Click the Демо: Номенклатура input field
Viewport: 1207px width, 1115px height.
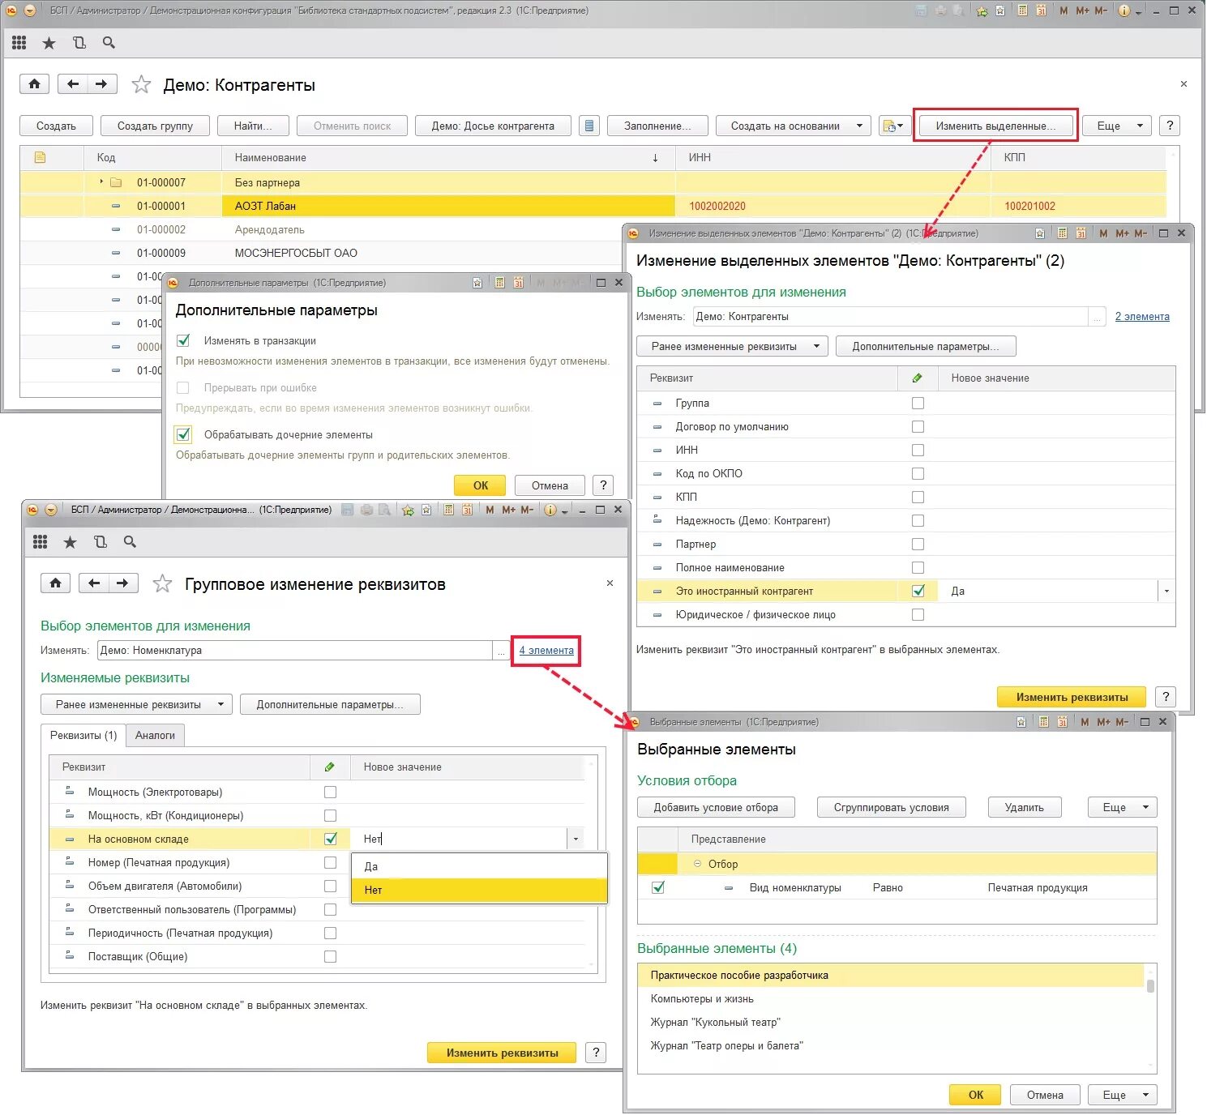pyautogui.click(x=295, y=651)
